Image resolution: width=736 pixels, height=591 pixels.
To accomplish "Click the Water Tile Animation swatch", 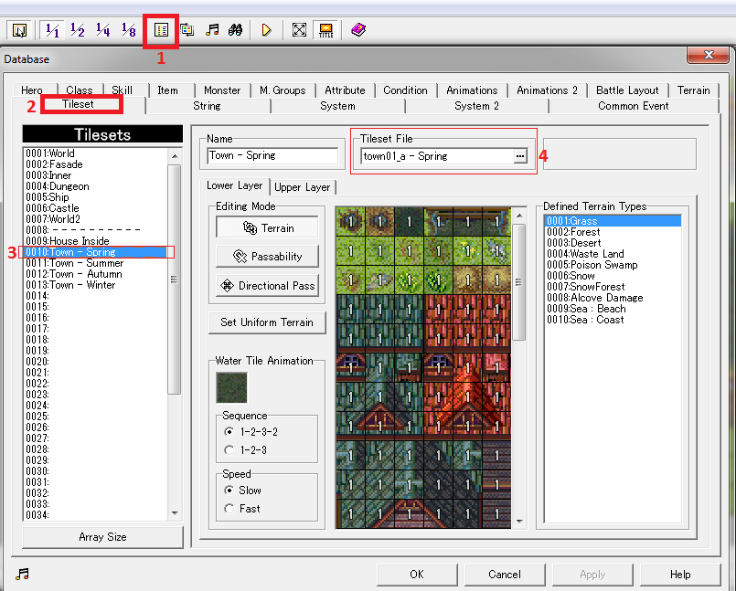I will pyautogui.click(x=230, y=387).
